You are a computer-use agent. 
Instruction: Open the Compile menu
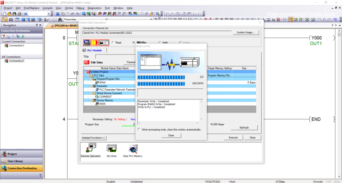point(48,8)
